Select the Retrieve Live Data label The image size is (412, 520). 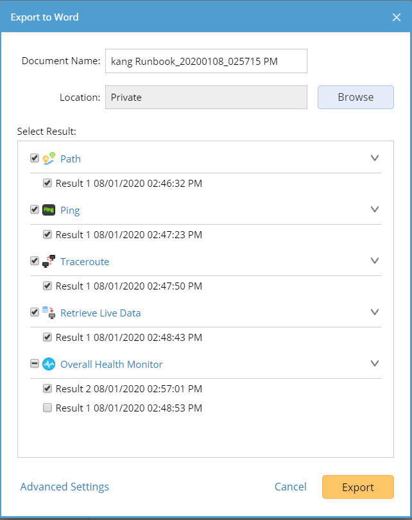100,313
